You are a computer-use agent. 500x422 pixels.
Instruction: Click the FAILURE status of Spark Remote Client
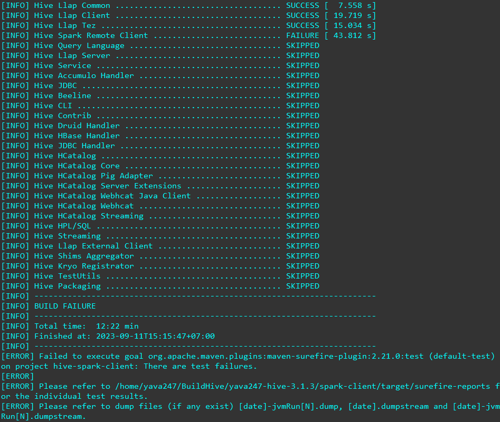point(303,35)
